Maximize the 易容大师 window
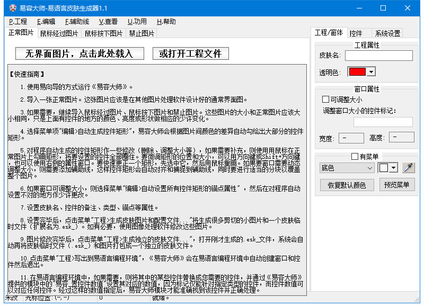This screenshot has height=307, width=424. 383,8
